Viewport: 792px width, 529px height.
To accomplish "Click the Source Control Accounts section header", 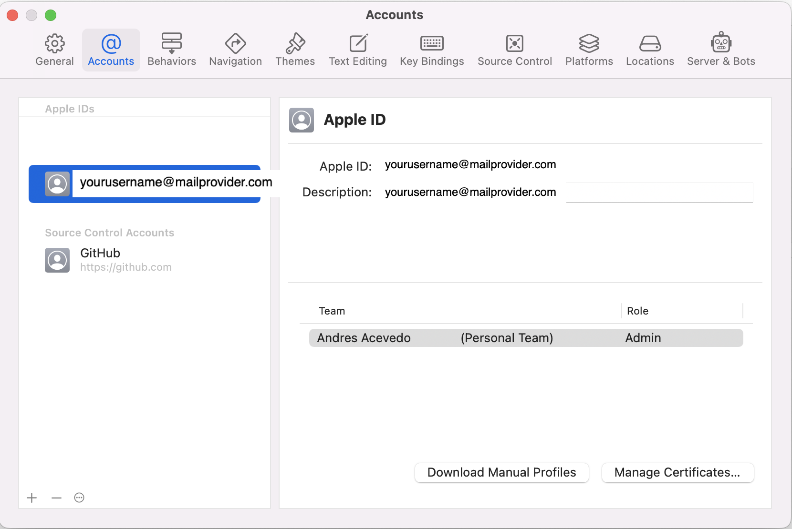I will pyautogui.click(x=110, y=233).
